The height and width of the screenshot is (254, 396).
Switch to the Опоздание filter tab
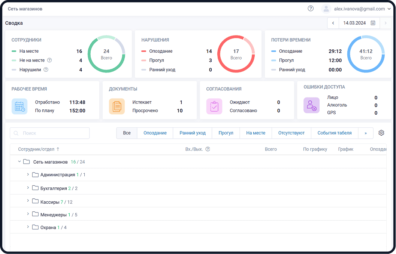[x=155, y=133]
